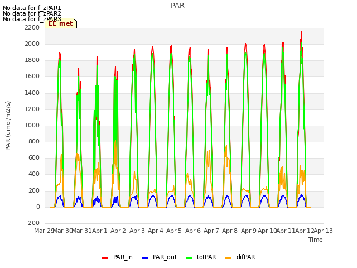Click the PAR_in legend entry
This screenshot has height=268, width=357.
[117, 257]
